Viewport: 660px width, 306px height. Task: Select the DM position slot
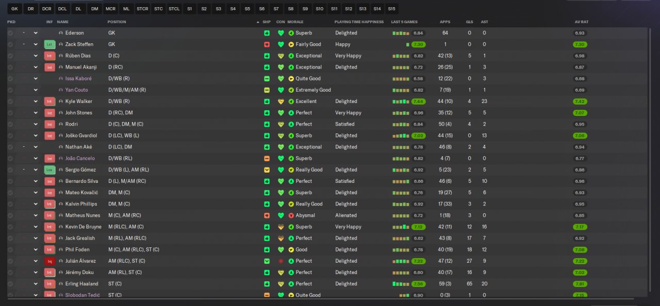[94, 9]
